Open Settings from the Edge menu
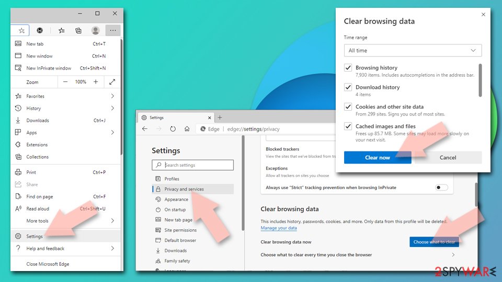The image size is (502, 282). point(66,236)
